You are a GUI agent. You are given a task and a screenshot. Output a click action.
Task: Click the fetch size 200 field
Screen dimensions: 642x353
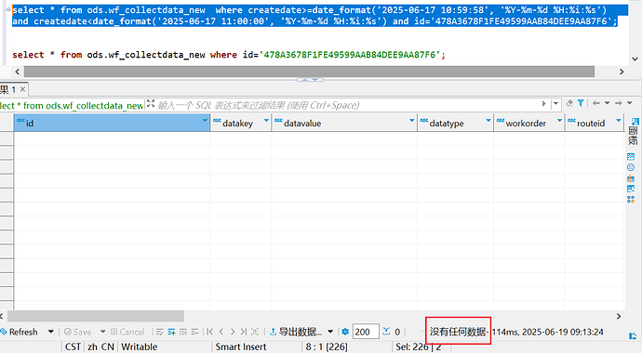366,332
